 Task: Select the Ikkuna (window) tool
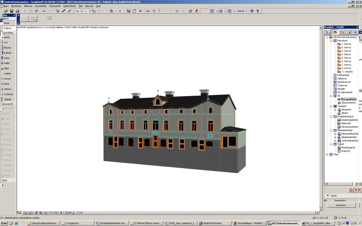tap(8, 48)
